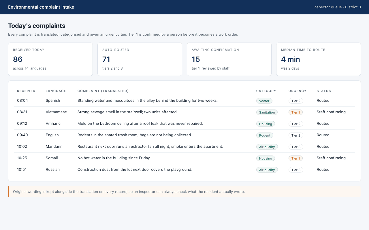
Task: Click Housing badge in the Somali row
Action: click(x=266, y=158)
